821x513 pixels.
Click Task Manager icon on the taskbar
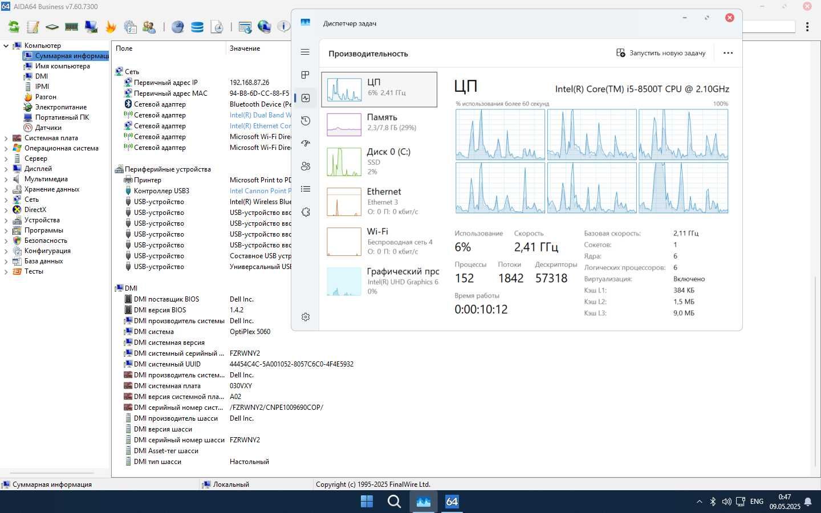click(x=423, y=502)
